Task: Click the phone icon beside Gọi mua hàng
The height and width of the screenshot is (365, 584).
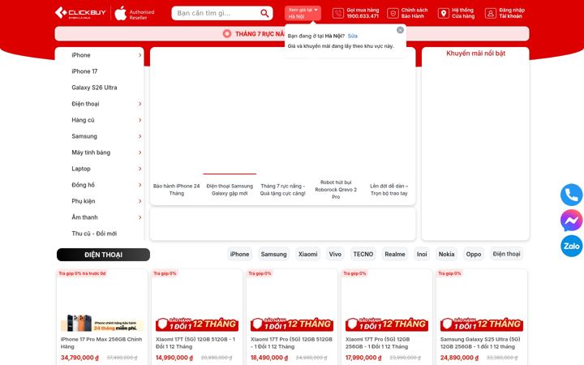Action: point(337,14)
